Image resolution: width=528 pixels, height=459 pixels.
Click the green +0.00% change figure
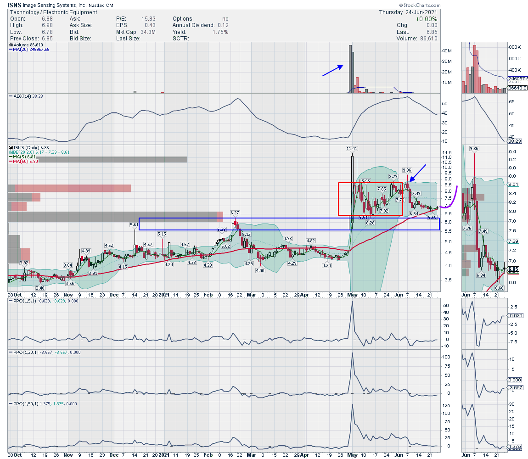coord(427,19)
